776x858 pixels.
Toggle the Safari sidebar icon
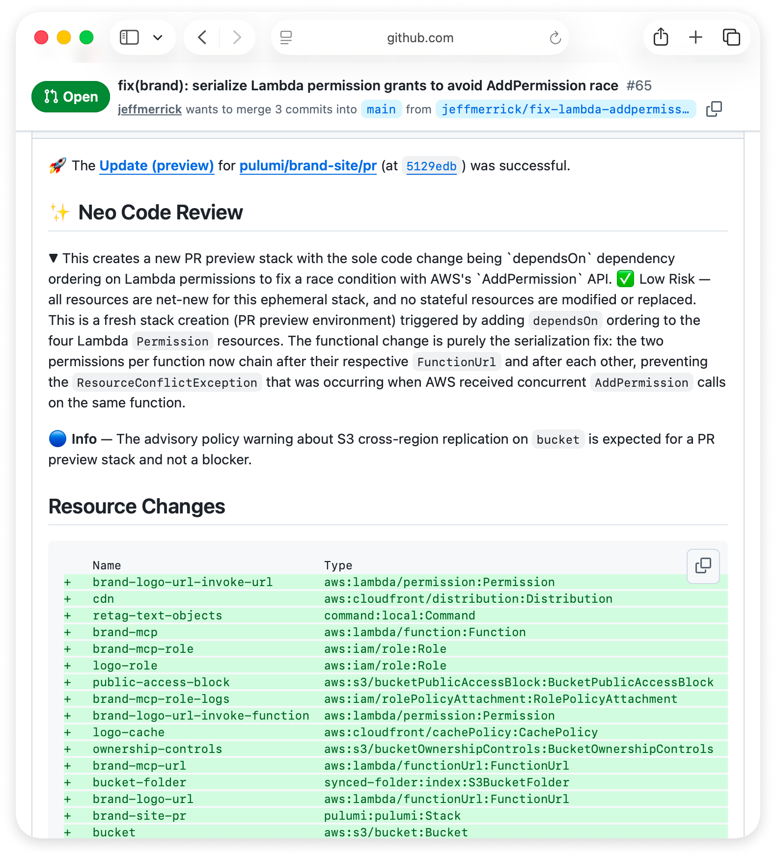click(129, 37)
